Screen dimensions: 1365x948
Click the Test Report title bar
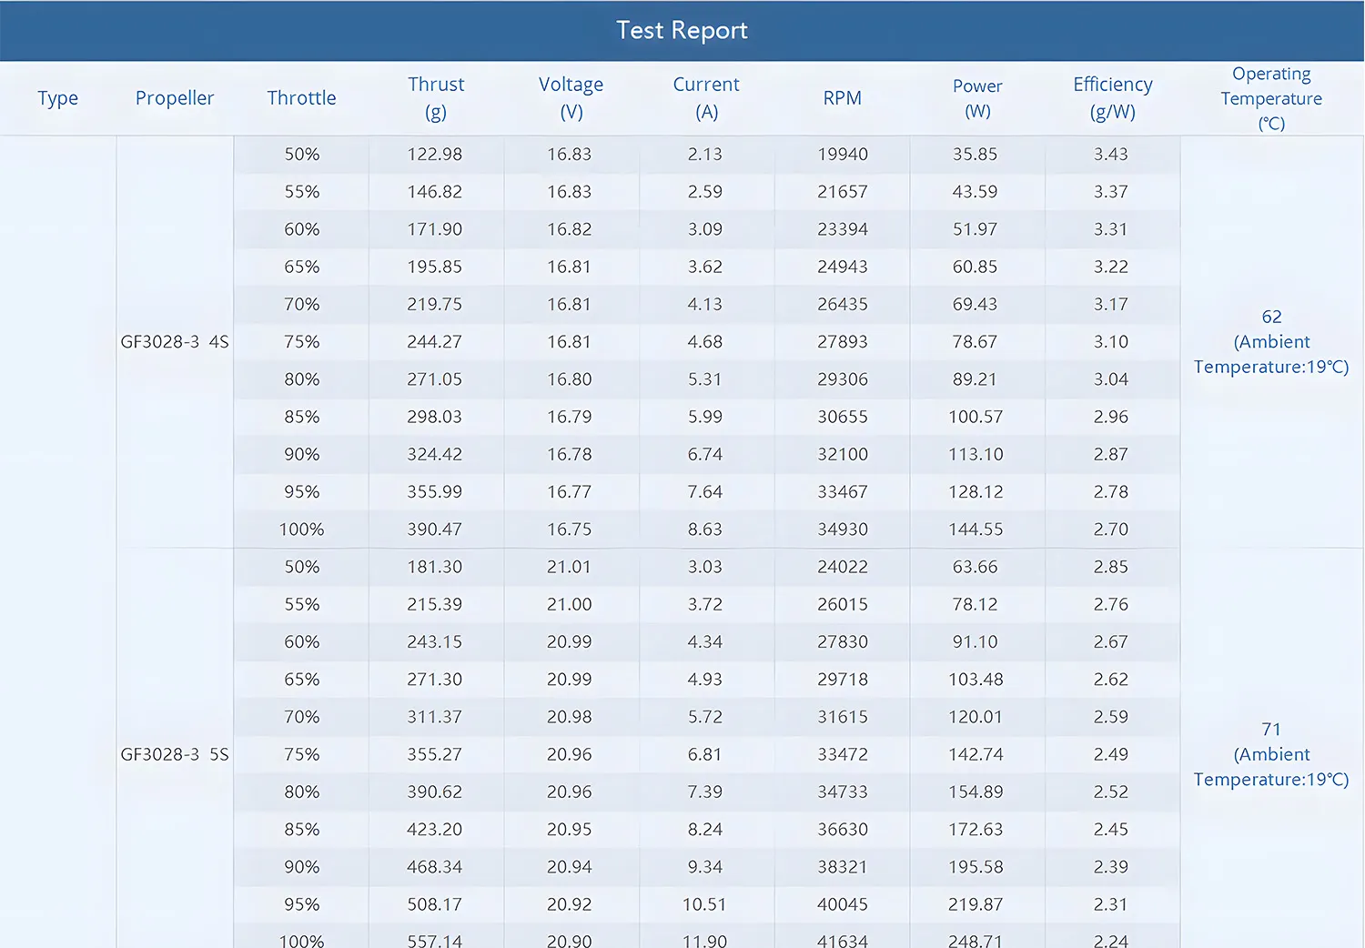click(682, 30)
